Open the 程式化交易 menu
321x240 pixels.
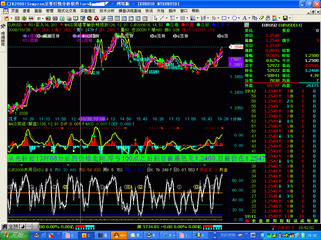[67, 11]
